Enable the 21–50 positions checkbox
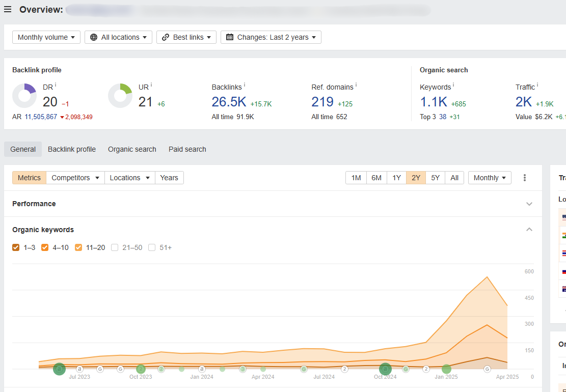This screenshot has width=566, height=392. (x=115, y=248)
